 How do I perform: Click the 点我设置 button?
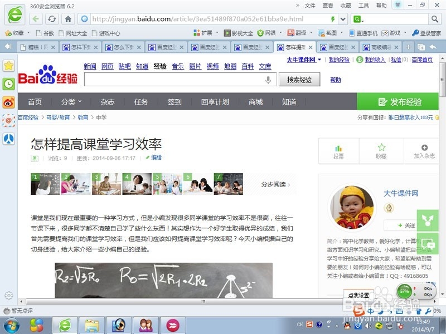[358, 294]
